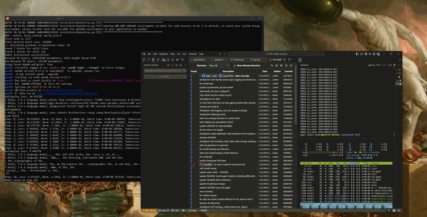Click the Source Control commit checkmark icon
The image size is (427, 217).
tap(172, 65)
